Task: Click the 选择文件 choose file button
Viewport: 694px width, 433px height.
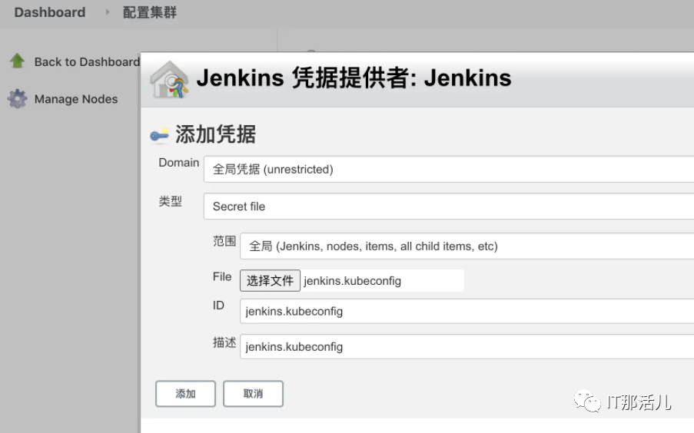Action: pos(270,280)
